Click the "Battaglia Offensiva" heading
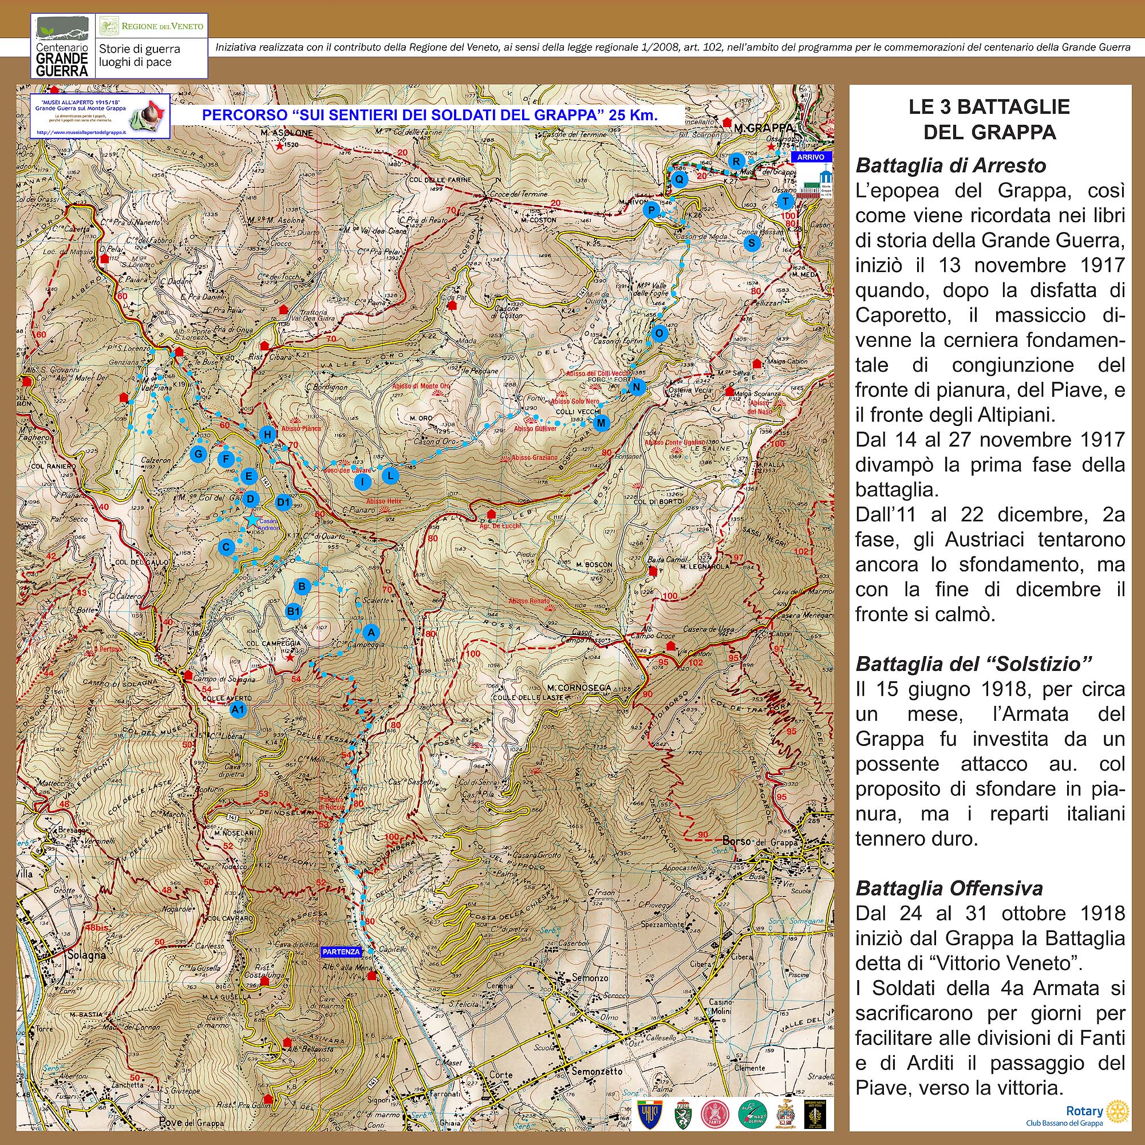The width and height of the screenshot is (1145, 1145). click(x=949, y=889)
